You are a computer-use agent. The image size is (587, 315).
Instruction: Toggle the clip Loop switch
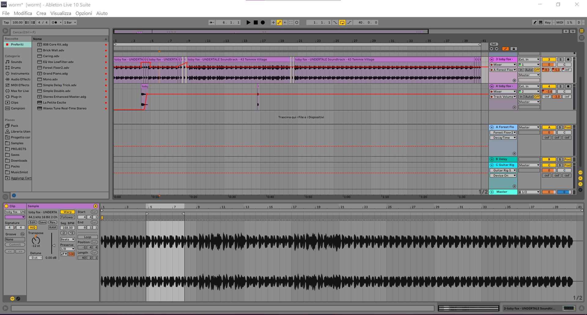pos(88,237)
